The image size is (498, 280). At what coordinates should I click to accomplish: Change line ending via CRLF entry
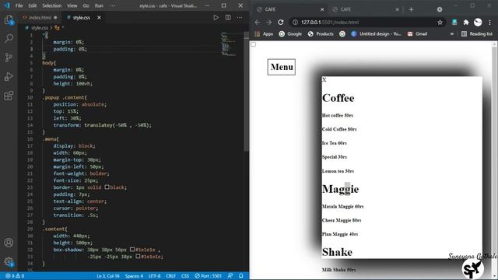[171, 276]
